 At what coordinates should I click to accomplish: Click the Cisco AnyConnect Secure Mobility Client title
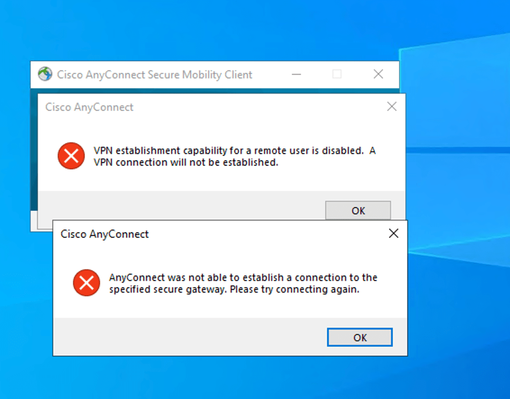point(155,74)
